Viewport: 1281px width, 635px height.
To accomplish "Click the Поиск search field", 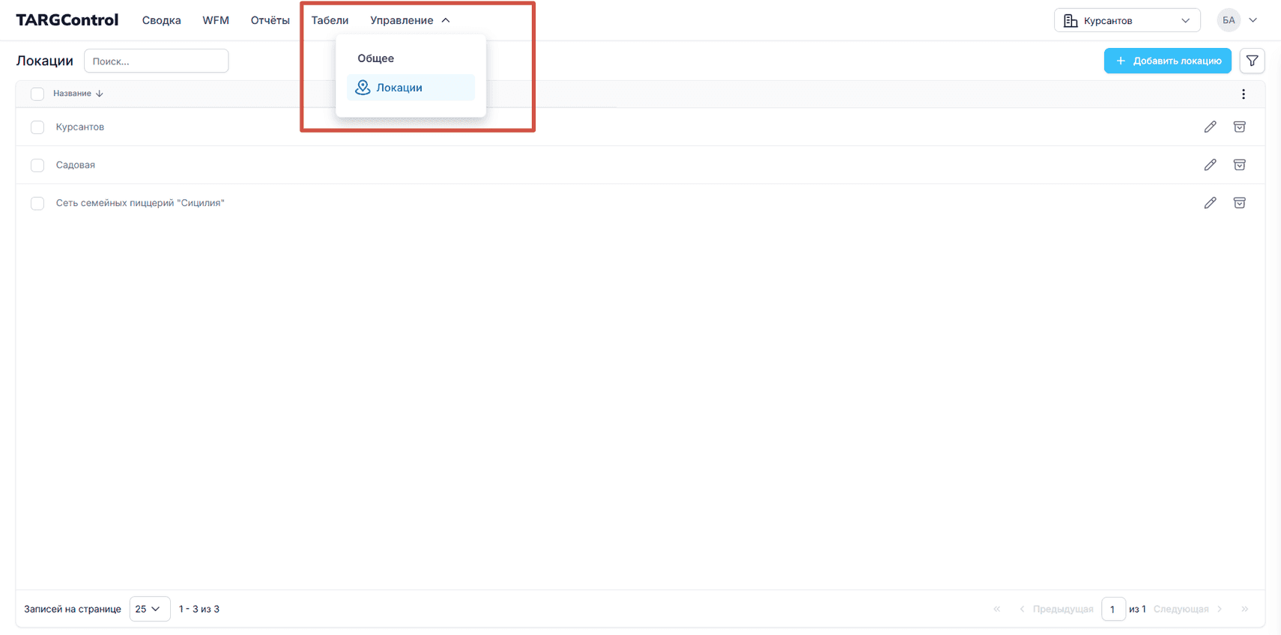I will [156, 61].
